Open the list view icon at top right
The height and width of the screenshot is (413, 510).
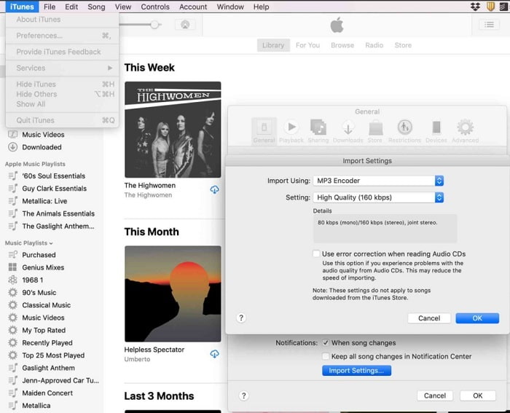tap(488, 25)
